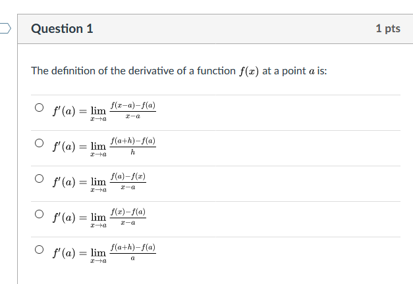This screenshot has height=284, width=413.
Task: Click the fraction with denominator h
Action: point(133,146)
